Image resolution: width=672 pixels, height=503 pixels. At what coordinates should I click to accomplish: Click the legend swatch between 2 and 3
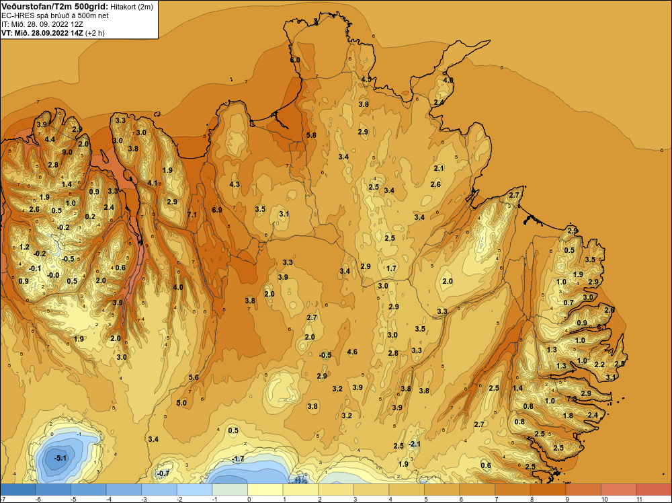336,490
